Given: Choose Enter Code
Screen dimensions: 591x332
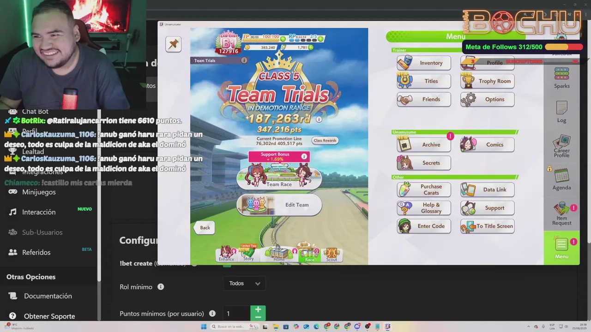Looking at the screenshot, I should (424, 226).
